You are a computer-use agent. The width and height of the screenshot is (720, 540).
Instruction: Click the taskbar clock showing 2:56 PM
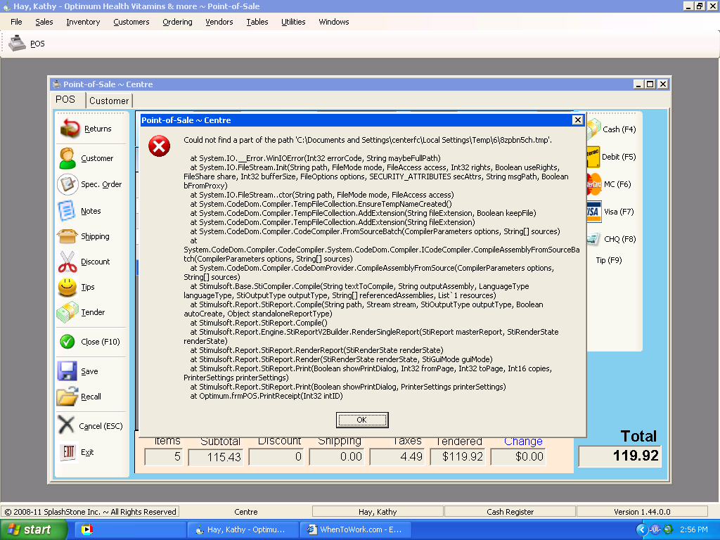coord(693,529)
